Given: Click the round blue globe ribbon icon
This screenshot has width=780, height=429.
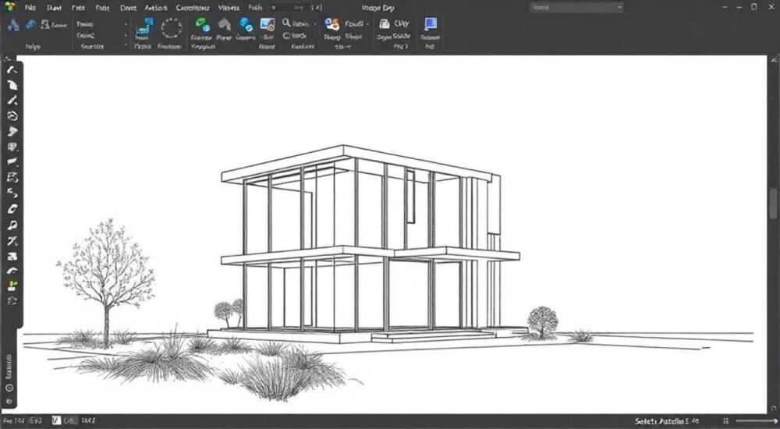Looking at the screenshot, I should [x=246, y=24].
